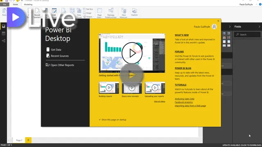This screenshot has height=147, width=262.
Task: Click the Paula Guilfoyle name at top right
Action: [246, 4]
